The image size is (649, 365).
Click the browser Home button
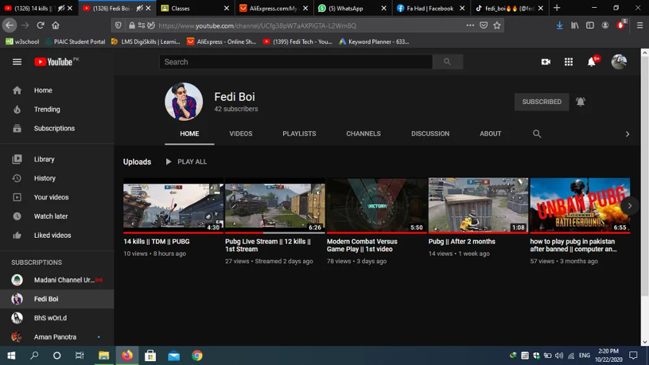pos(55,26)
